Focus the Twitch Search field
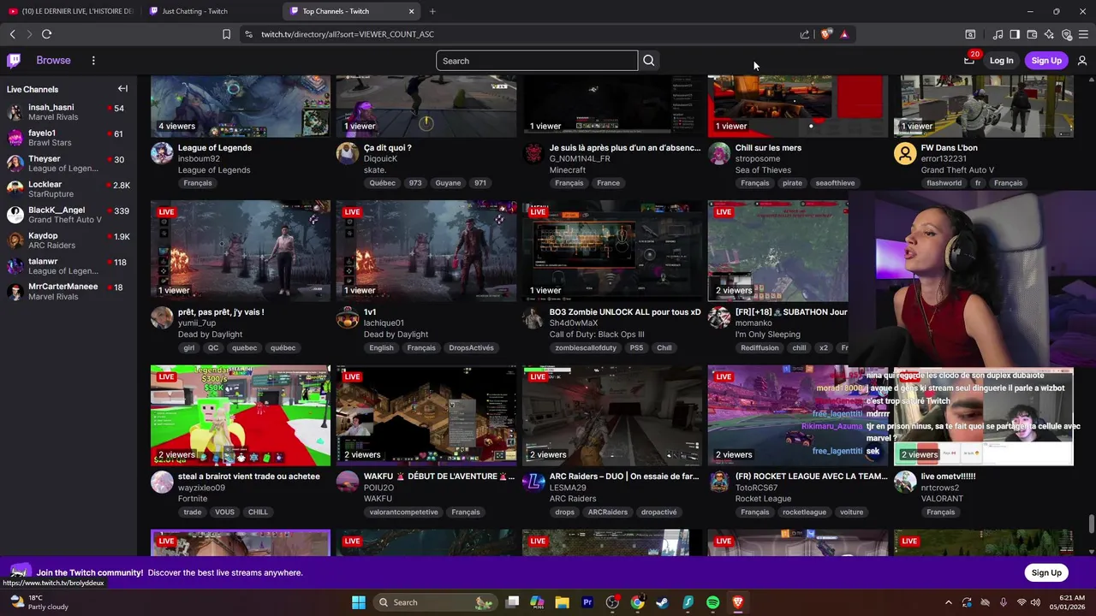Image resolution: width=1096 pixels, height=616 pixels. 537,61
